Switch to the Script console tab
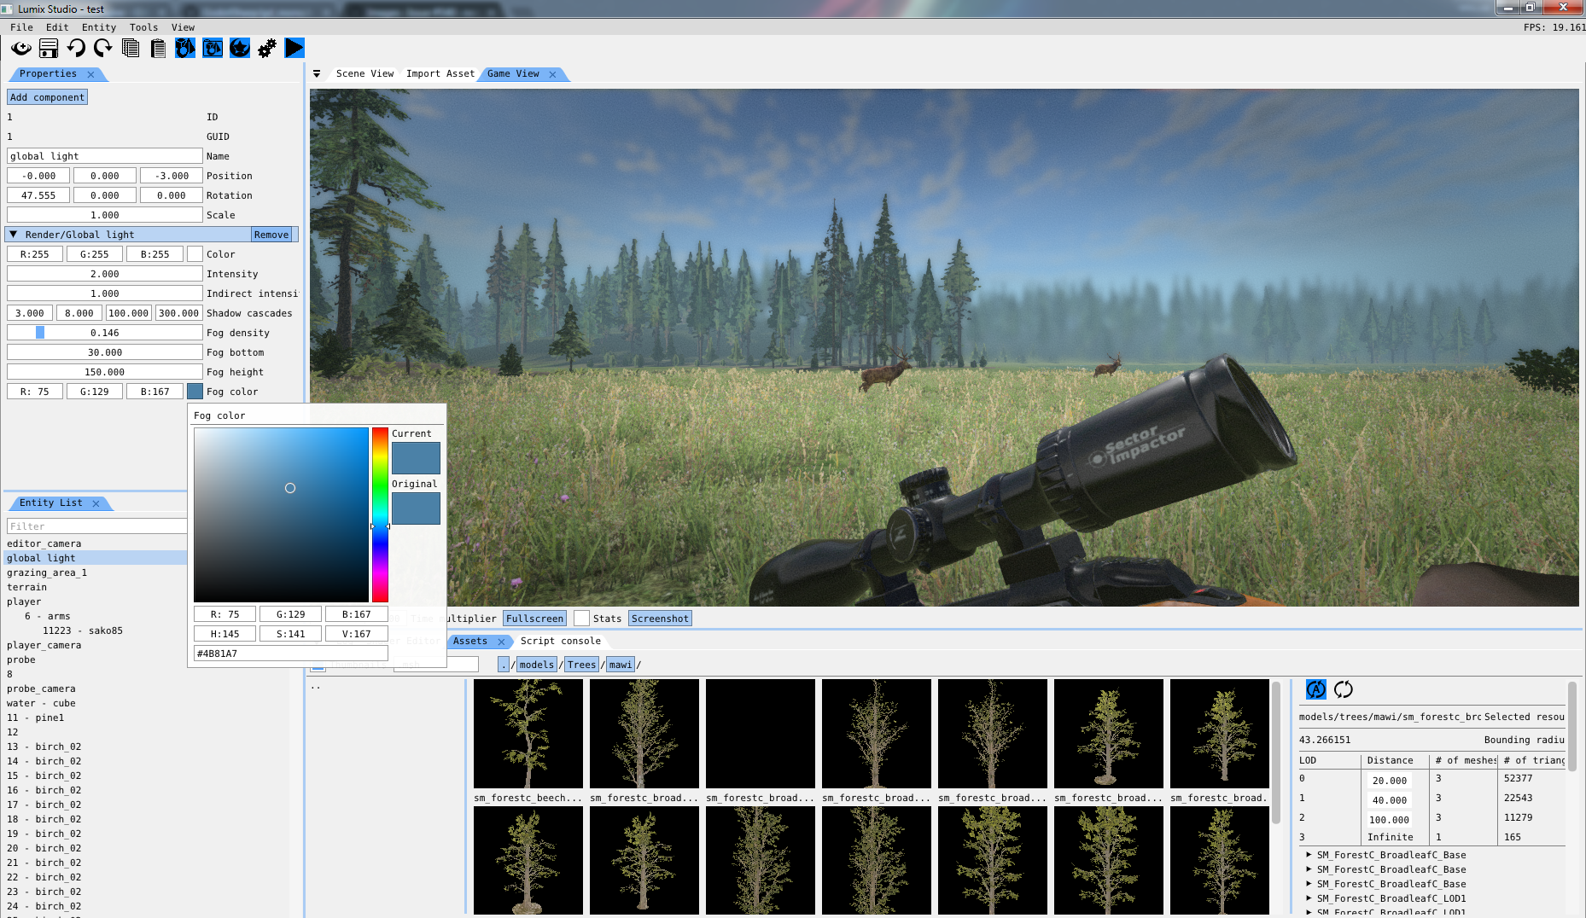The width and height of the screenshot is (1586, 918). coord(560,642)
